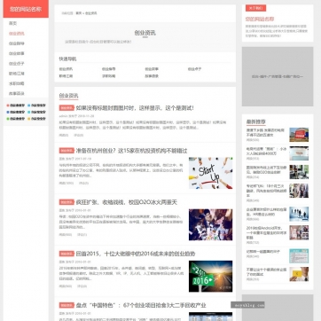Click the sidebar tag with red dot

[16, 106]
